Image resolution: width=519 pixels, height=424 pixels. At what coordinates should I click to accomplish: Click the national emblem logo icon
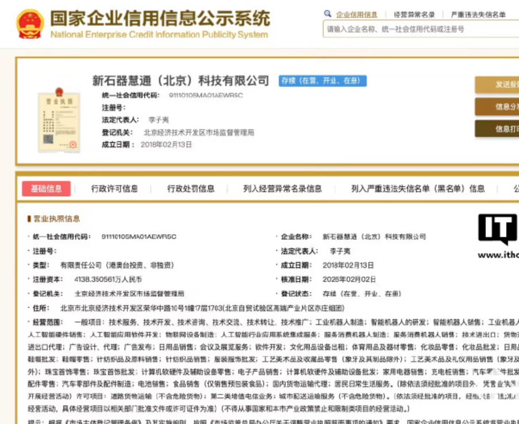(29, 24)
